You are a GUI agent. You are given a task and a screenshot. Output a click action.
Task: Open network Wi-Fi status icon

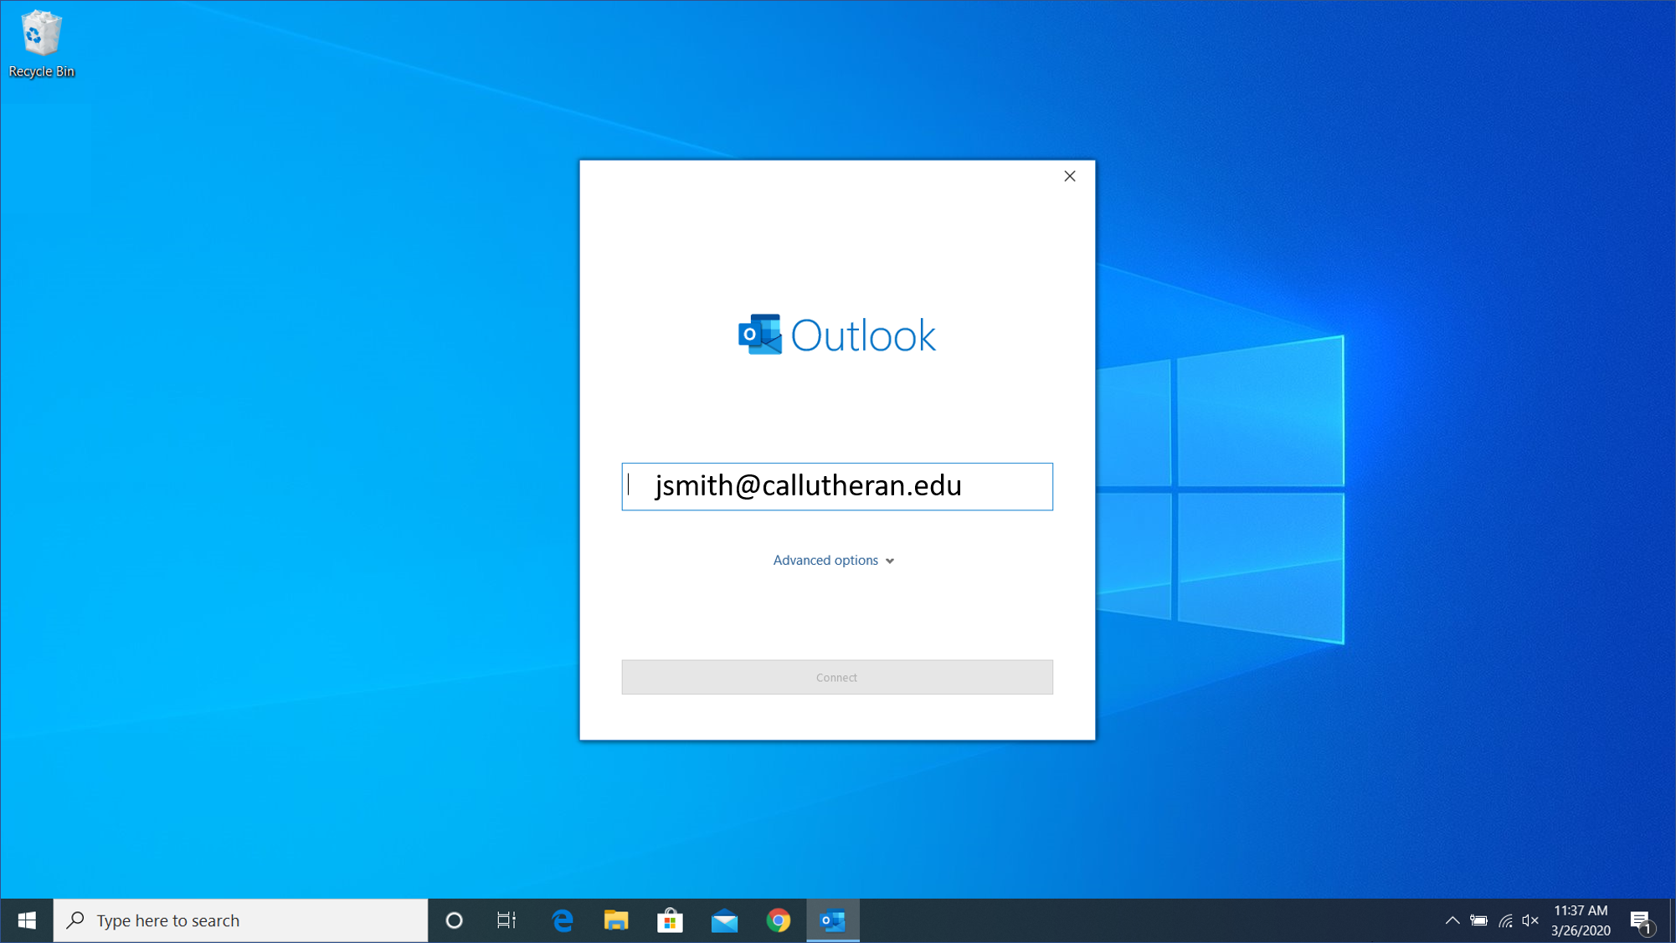pos(1505,920)
